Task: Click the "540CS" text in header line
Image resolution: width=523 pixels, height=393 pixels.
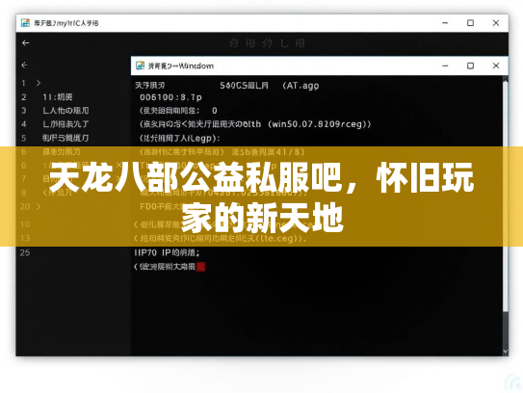Action: [233, 86]
